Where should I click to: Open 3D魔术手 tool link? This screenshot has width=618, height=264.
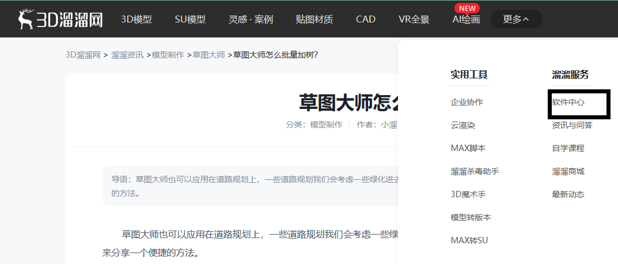click(468, 194)
